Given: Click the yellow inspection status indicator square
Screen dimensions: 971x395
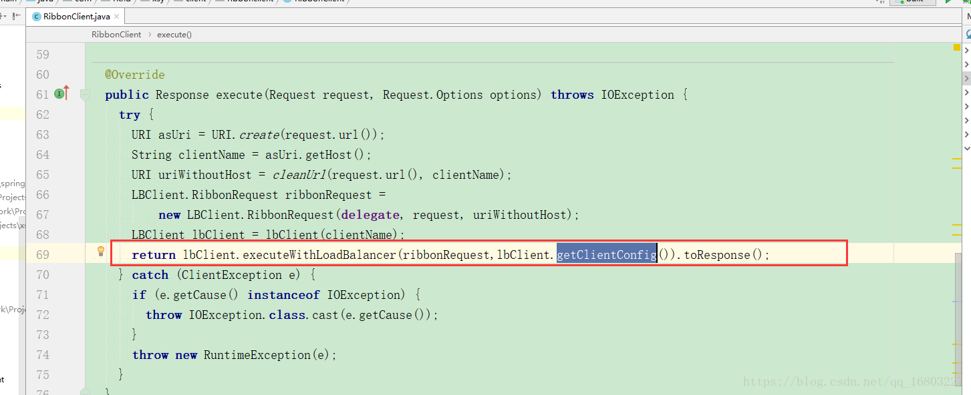Looking at the screenshot, I should pyautogui.click(x=956, y=48).
